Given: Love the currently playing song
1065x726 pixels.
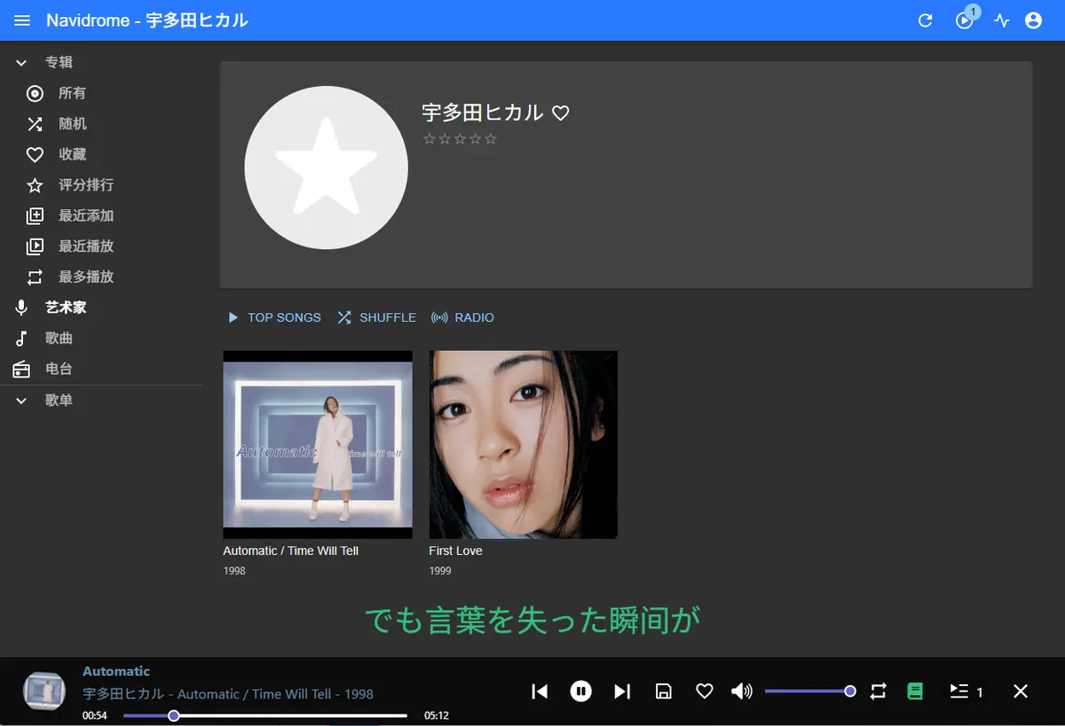Looking at the screenshot, I should pos(704,691).
